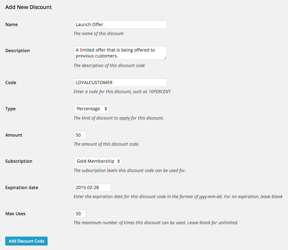Screen dimensions: 288x250
Task: Click the Description field label
Action: [x=17, y=51]
